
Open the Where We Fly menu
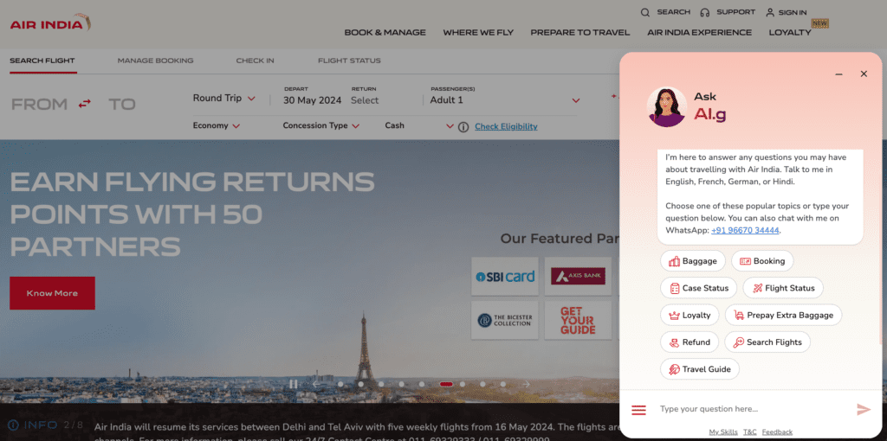(478, 33)
